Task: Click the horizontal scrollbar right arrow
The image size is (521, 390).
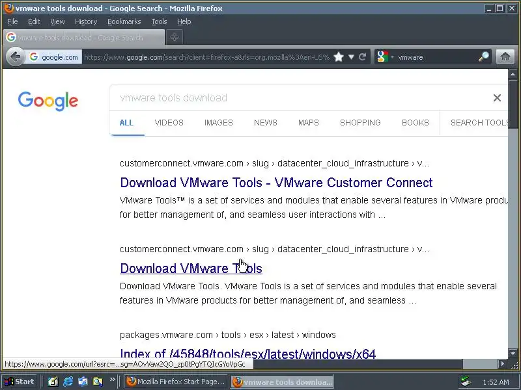Action: point(503,364)
